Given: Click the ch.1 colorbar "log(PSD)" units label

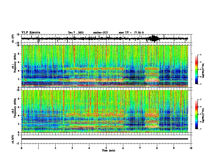Looking at the screenshot, I should 203,71.
